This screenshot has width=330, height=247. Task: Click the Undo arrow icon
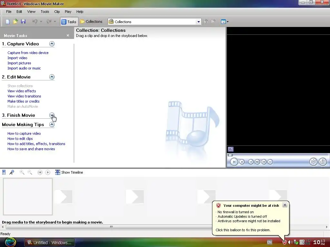coord(35,22)
